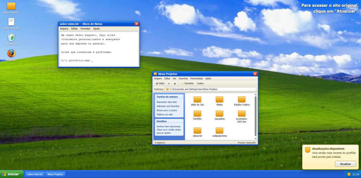Viewport: 361px width, 178px height.
Task: Open the Favoritos menu in Meus Projetos
Action: coord(183,78)
